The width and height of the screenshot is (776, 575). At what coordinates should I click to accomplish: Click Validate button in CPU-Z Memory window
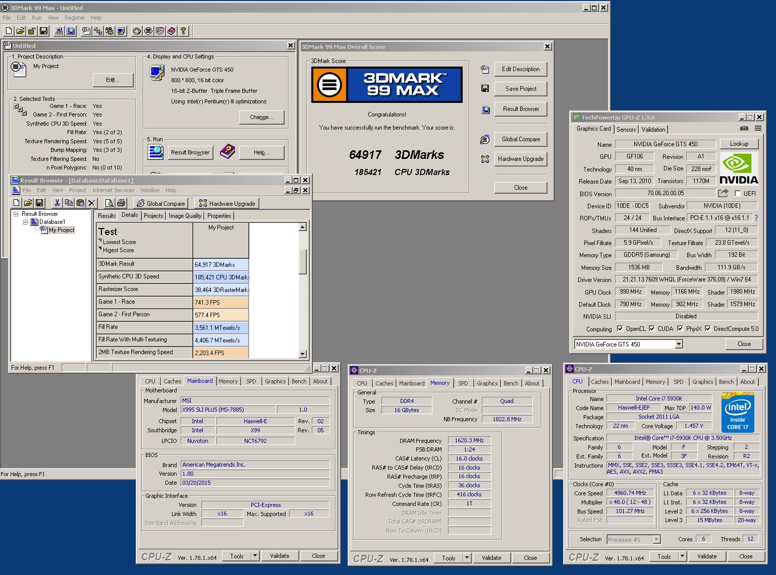tap(491, 558)
